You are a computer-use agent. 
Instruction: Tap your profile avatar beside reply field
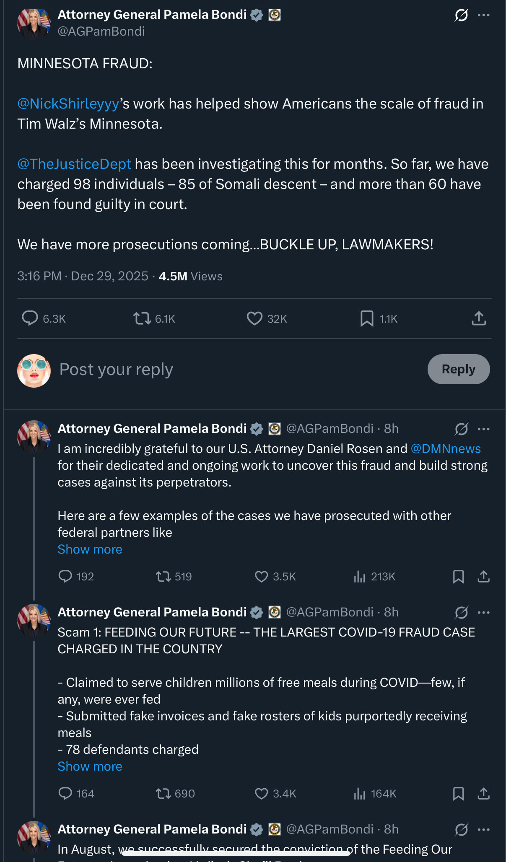tap(34, 370)
